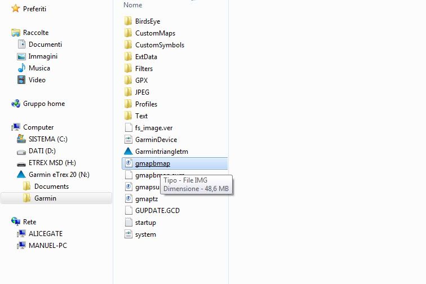Select the CustomSymbols folder name
This screenshot has width=426, height=284.
[x=160, y=45]
